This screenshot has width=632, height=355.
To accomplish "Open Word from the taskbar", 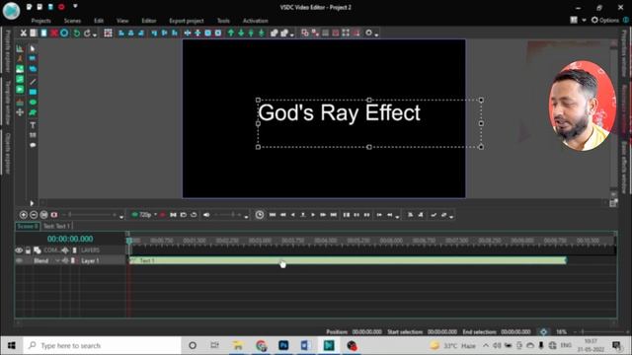I will (305, 346).
